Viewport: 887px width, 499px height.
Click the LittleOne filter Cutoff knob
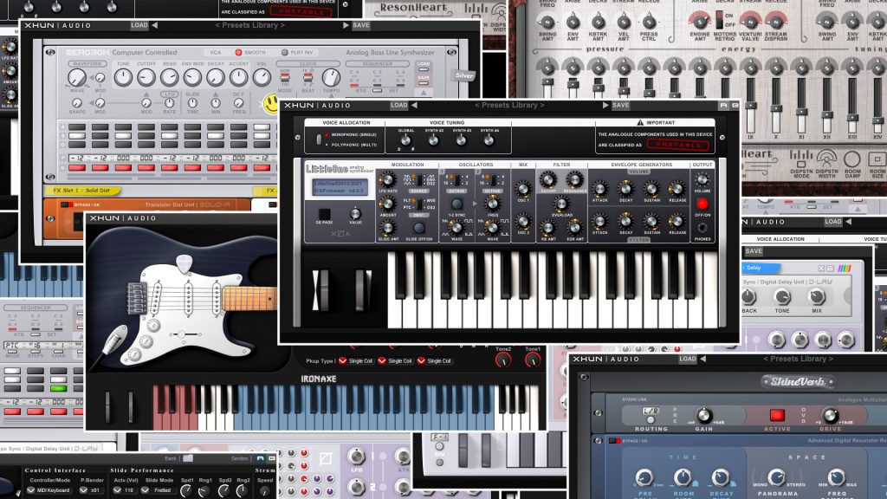point(547,180)
